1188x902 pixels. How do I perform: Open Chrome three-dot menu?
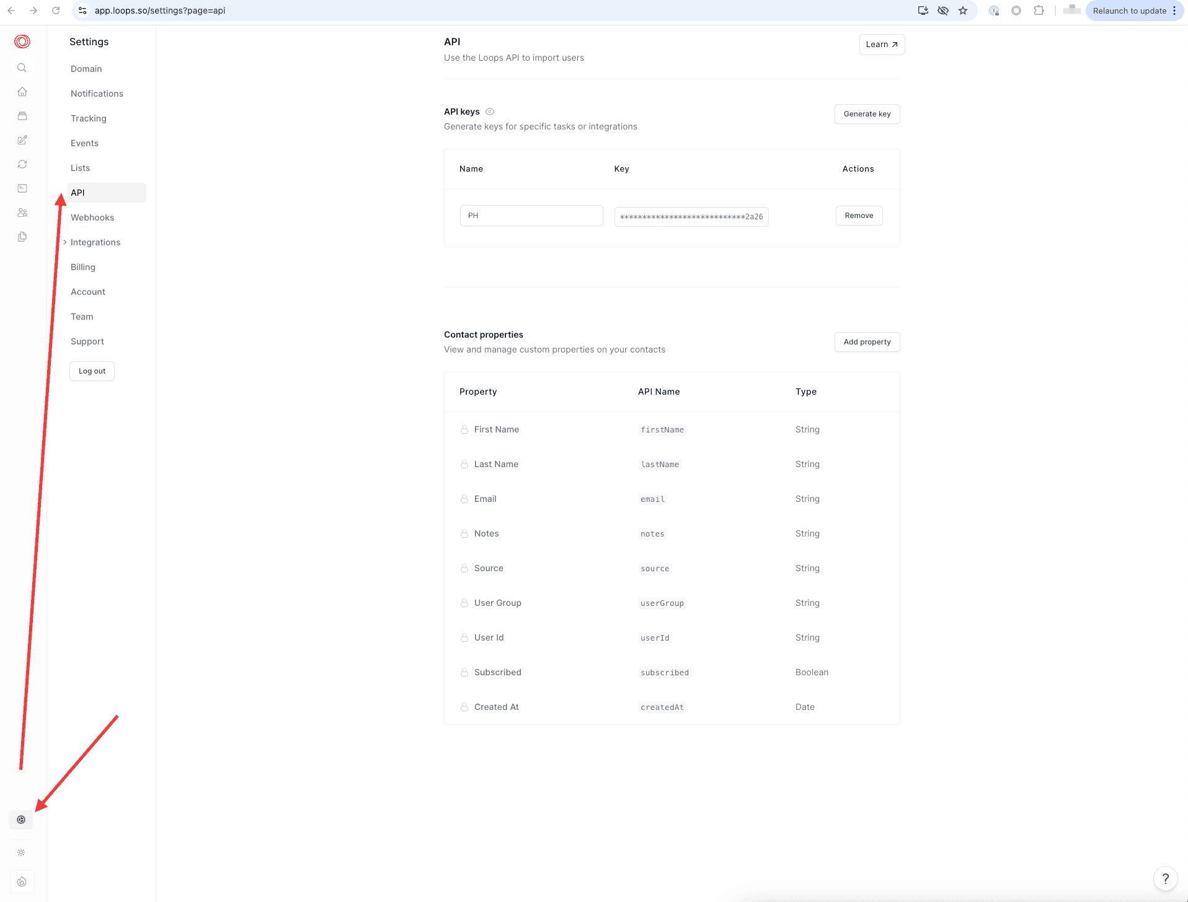[1174, 11]
